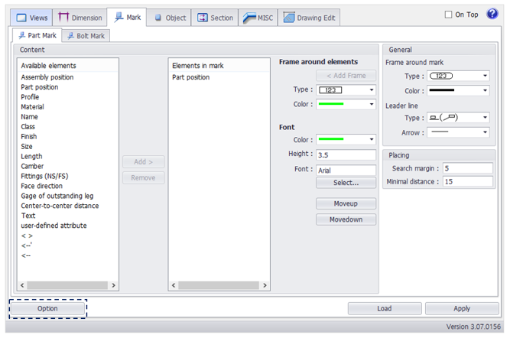510x338 pixels.
Task: Click the Minimal distance input field
Action: tap(468, 181)
